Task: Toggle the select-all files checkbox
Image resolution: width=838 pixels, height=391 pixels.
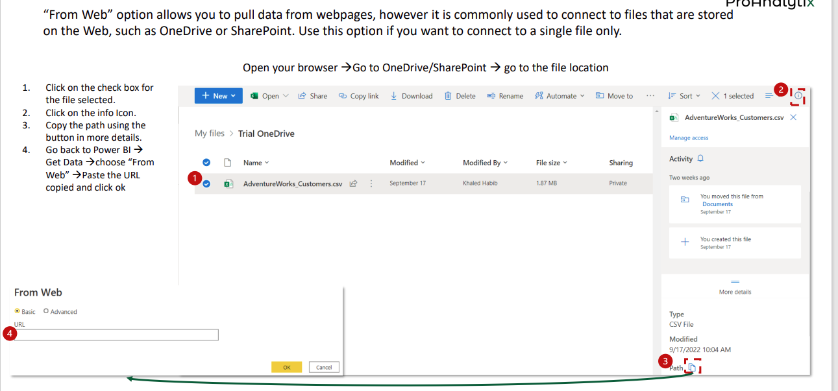Action: click(x=206, y=163)
